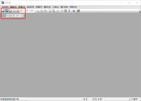
Task: Expand the toolbar overflow arrow at right edge
Action: [140, 12]
